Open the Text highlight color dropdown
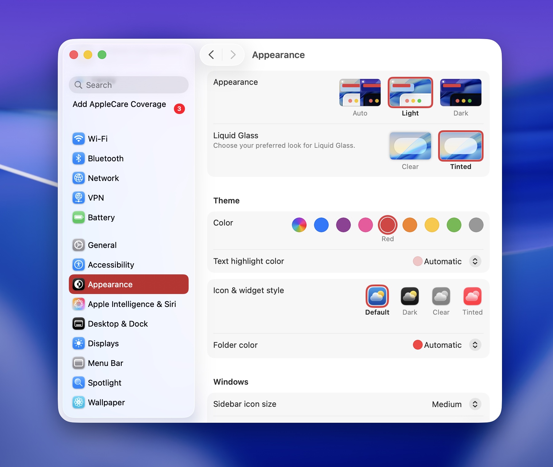This screenshot has width=553, height=467. [x=475, y=261]
